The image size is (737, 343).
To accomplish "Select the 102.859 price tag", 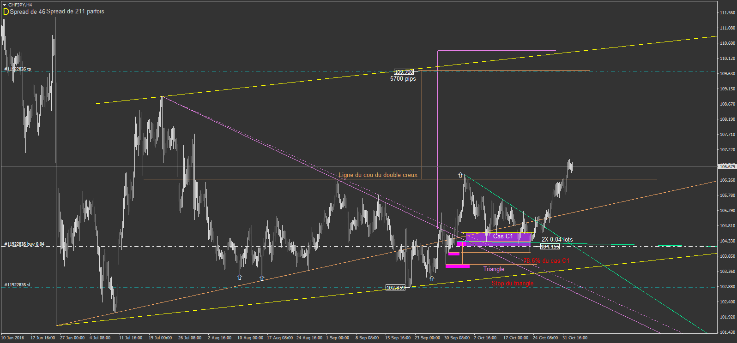I will pos(396,288).
